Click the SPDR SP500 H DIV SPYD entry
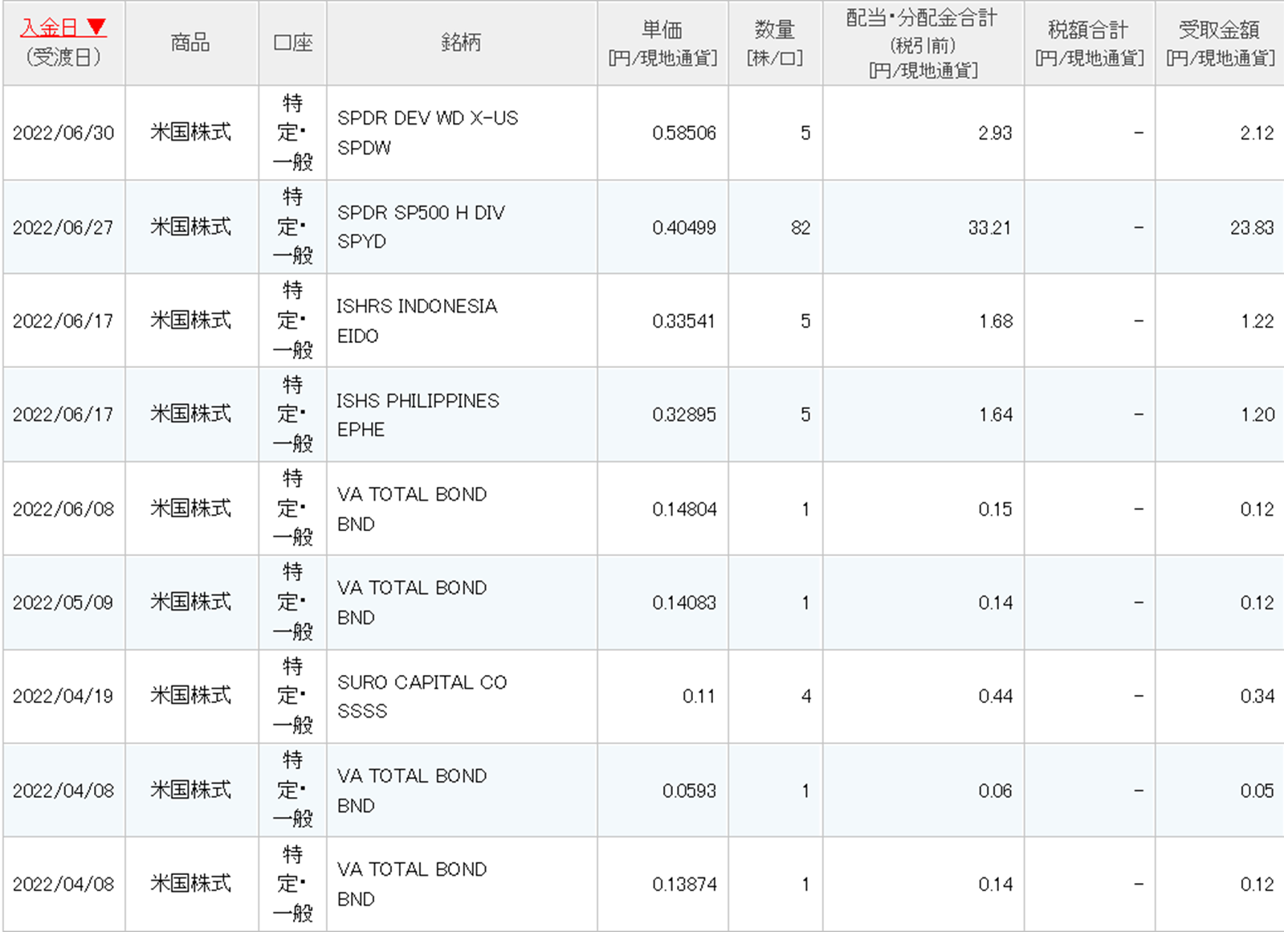1284x932 pixels. pyautogui.click(x=421, y=227)
